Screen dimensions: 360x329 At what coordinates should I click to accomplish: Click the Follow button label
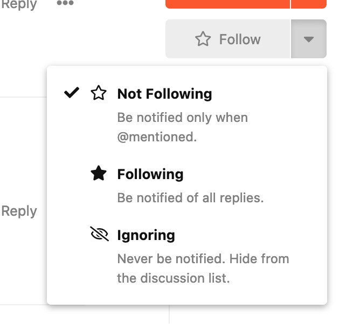240,39
